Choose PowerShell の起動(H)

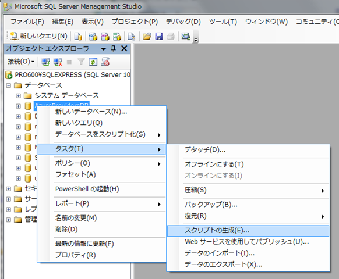(x=101, y=189)
